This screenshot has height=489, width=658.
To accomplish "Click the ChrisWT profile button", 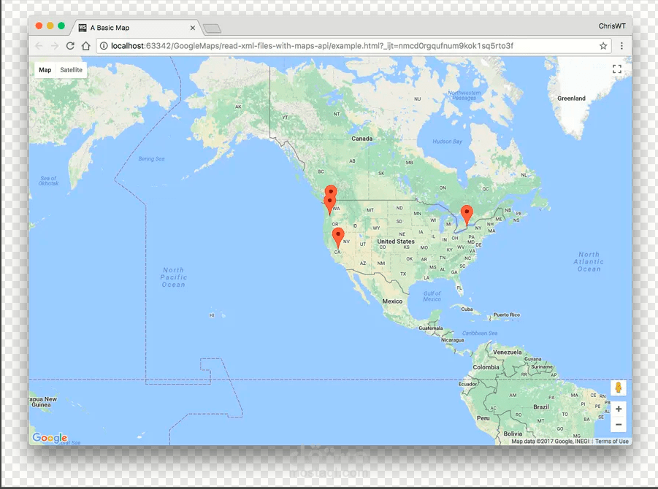I will (612, 26).
